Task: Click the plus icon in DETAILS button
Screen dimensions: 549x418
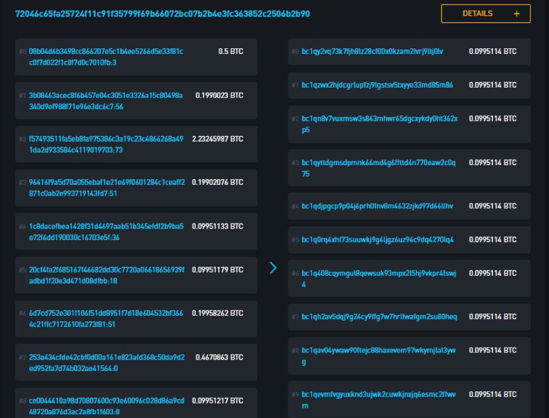Action: [517, 13]
